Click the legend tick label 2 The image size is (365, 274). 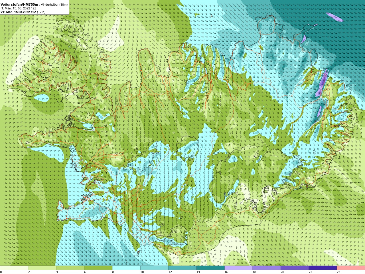click(29, 272)
